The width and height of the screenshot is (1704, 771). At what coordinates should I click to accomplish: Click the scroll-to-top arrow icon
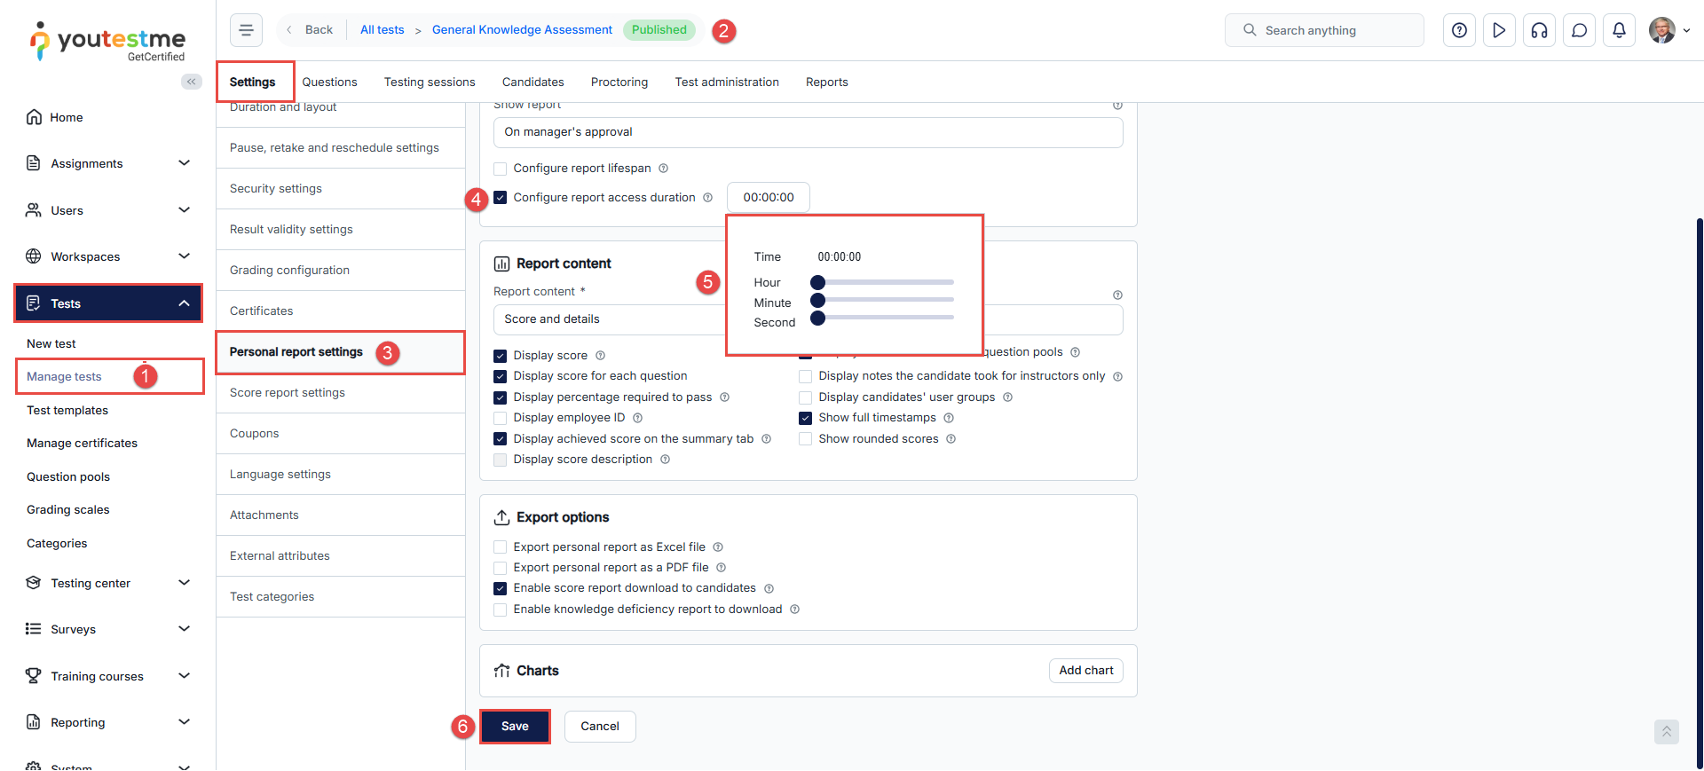point(1666,732)
